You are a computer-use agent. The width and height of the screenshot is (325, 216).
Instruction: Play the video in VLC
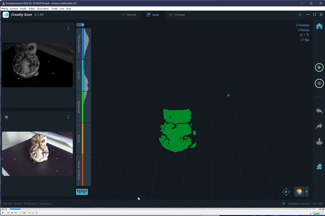(x=3, y=213)
